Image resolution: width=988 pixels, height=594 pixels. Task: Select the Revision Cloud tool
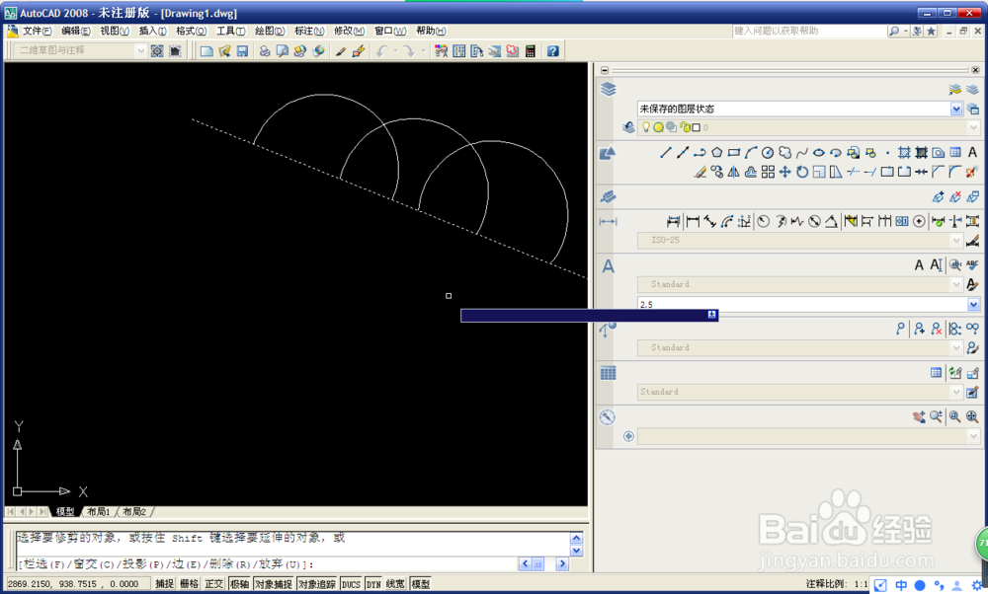tap(784, 152)
